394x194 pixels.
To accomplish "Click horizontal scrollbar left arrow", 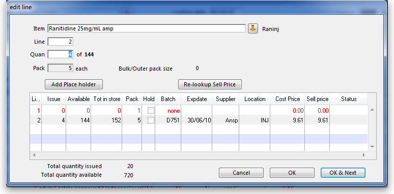I will pyautogui.click(x=34, y=155).
